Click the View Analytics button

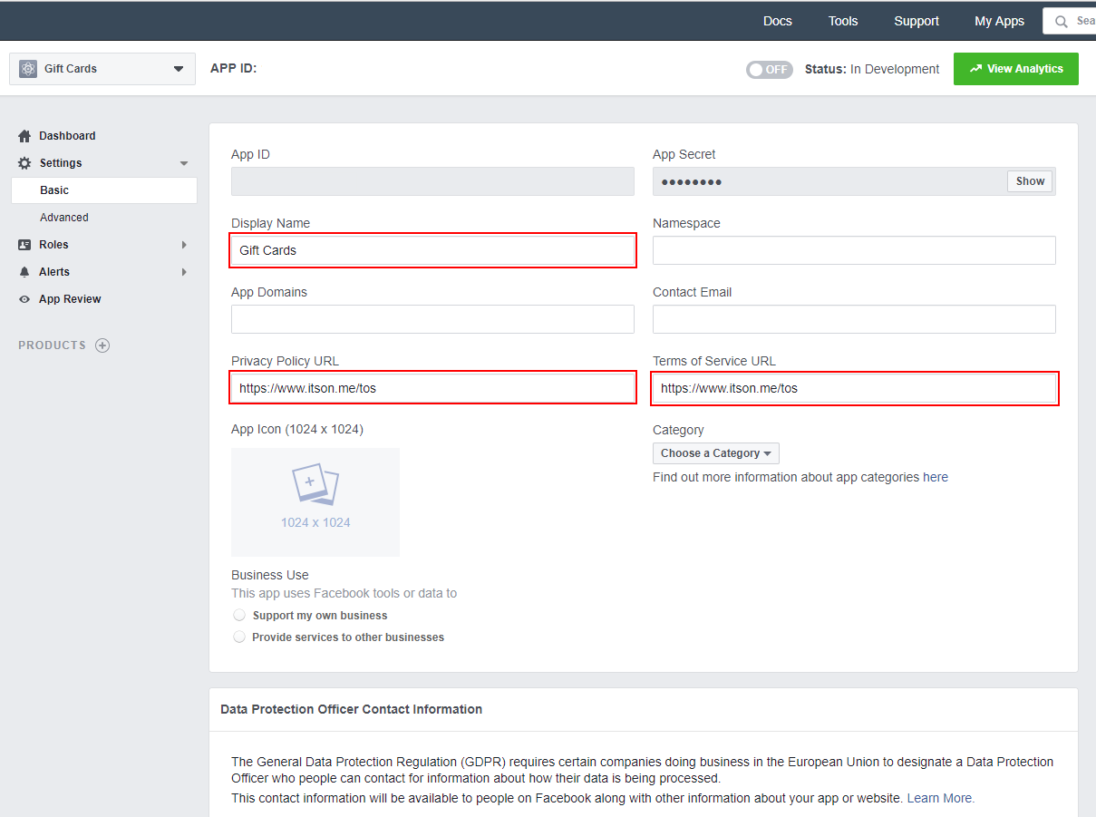1015,69
